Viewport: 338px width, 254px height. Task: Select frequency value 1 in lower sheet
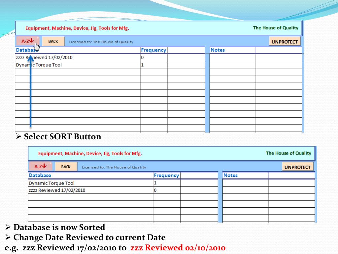pyautogui.click(x=167, y=183)
